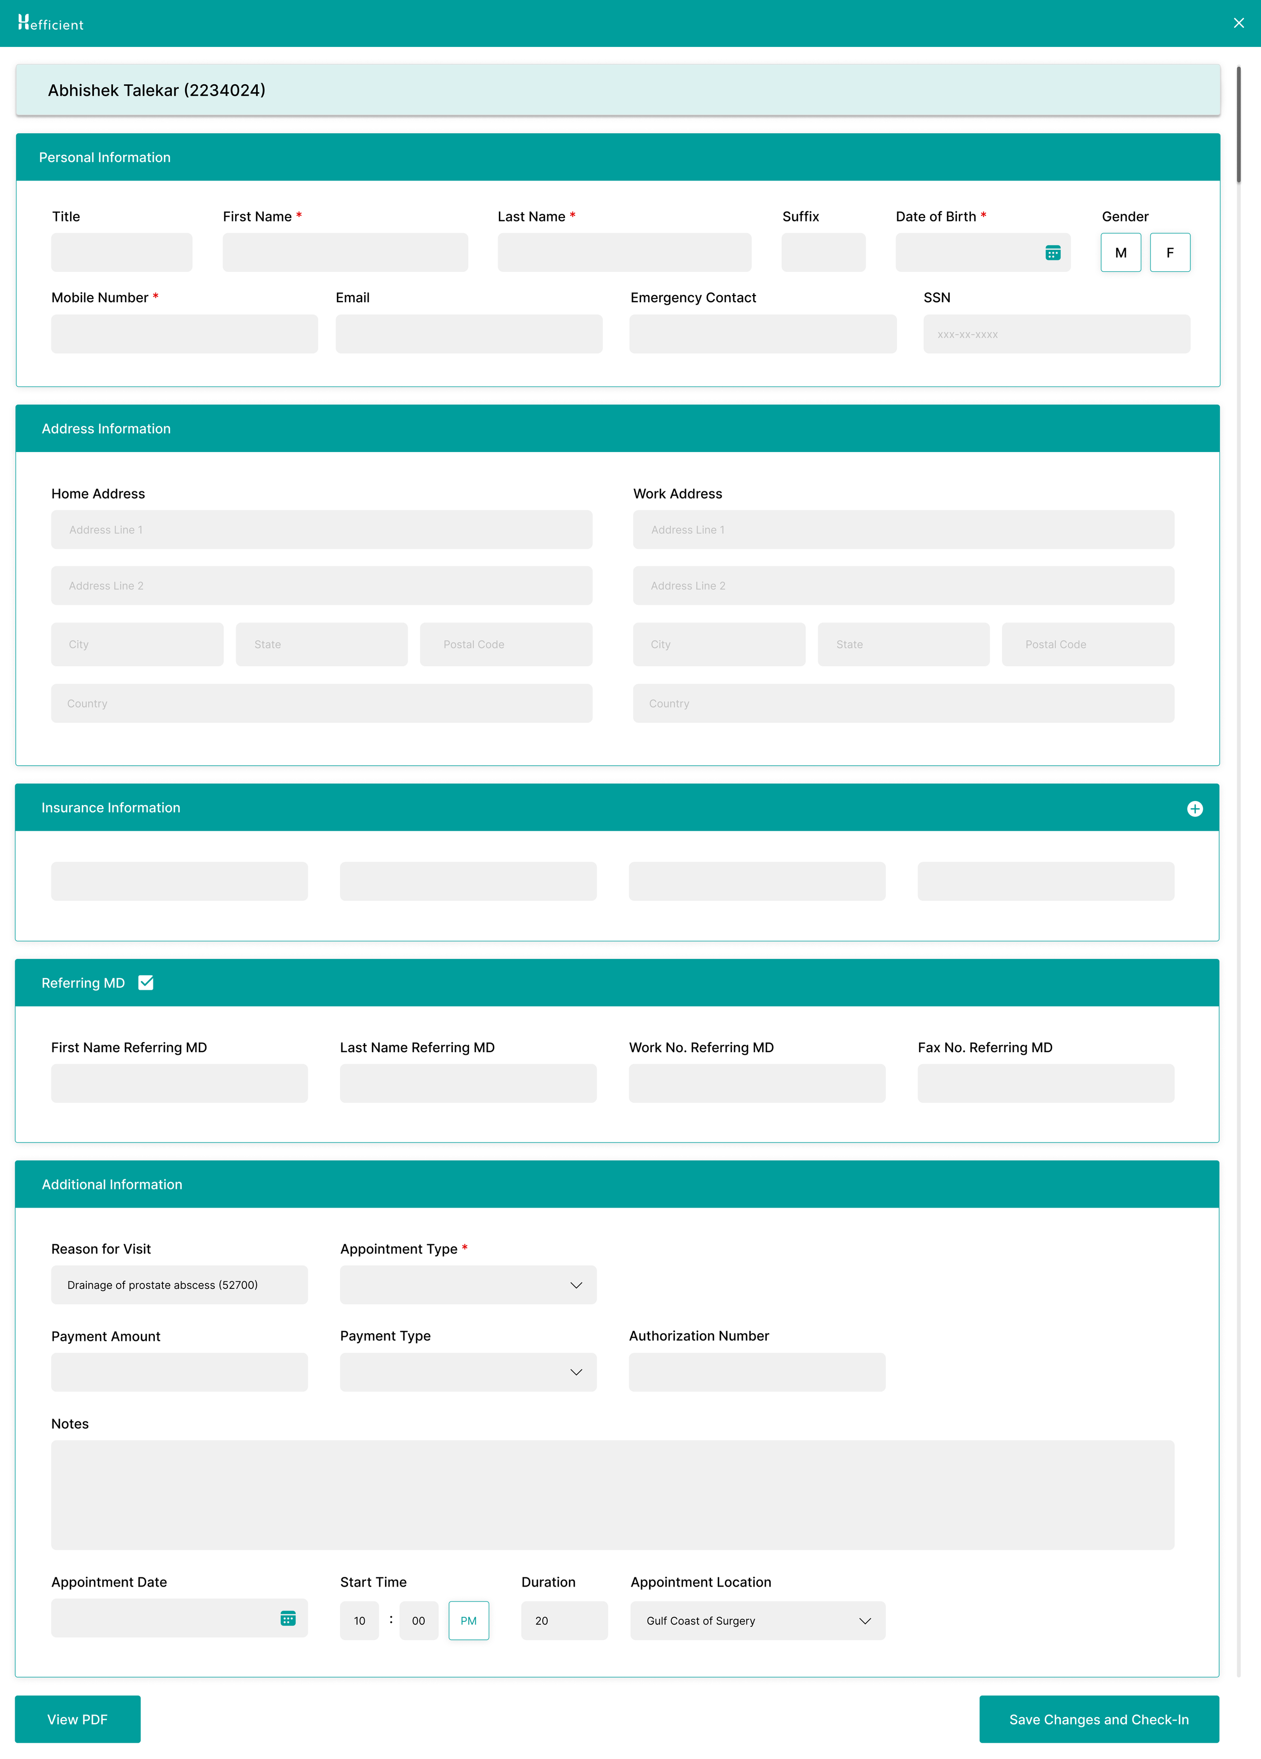Toggle the PM time period button

click(x=469, y=1620)
